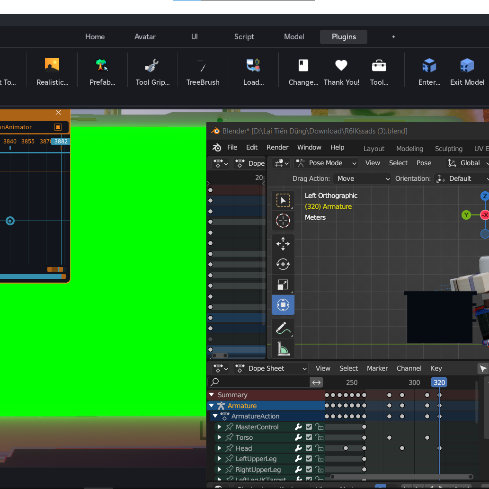This screenshot has height=489, width=489.
Task: Choose the Measure ruler tool
Action: click(283, 349)
